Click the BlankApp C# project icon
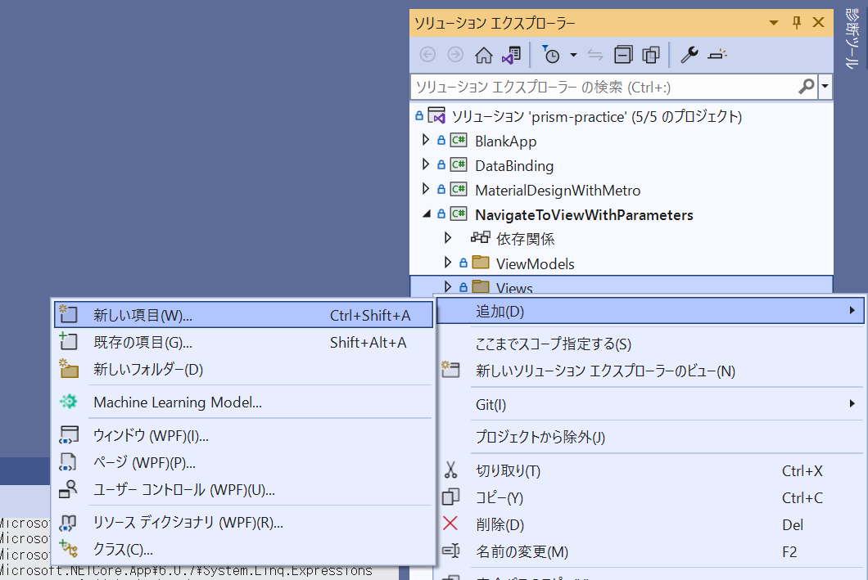Image resolution: width=868 pixels, height=580 pixels. click(459, 141)
